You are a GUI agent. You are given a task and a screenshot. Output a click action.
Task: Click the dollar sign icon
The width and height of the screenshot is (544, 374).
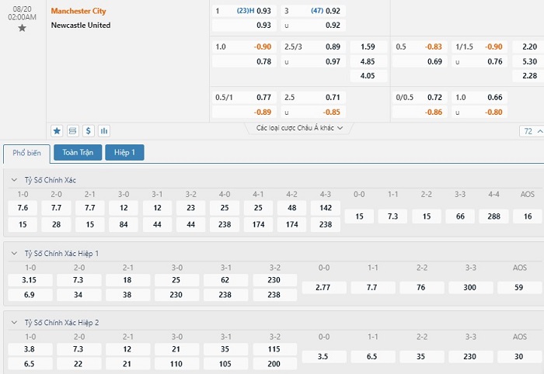tap(89, 131)
